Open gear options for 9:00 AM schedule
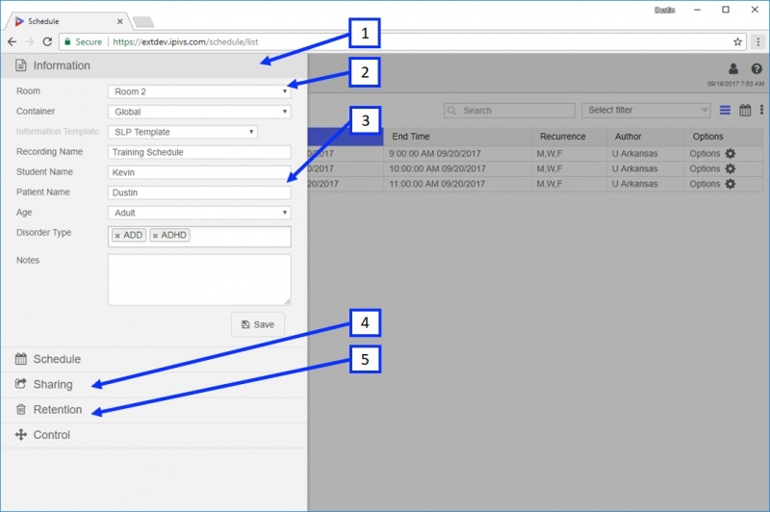Viewport: 770px width, 512px height. (731, 154)
